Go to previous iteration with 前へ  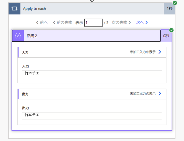[x=42, y=22]
